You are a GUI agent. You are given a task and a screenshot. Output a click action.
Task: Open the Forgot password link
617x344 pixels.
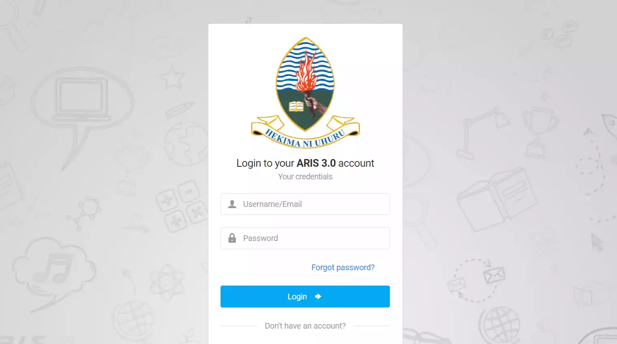pyautogui.click(x=343, y=267)
